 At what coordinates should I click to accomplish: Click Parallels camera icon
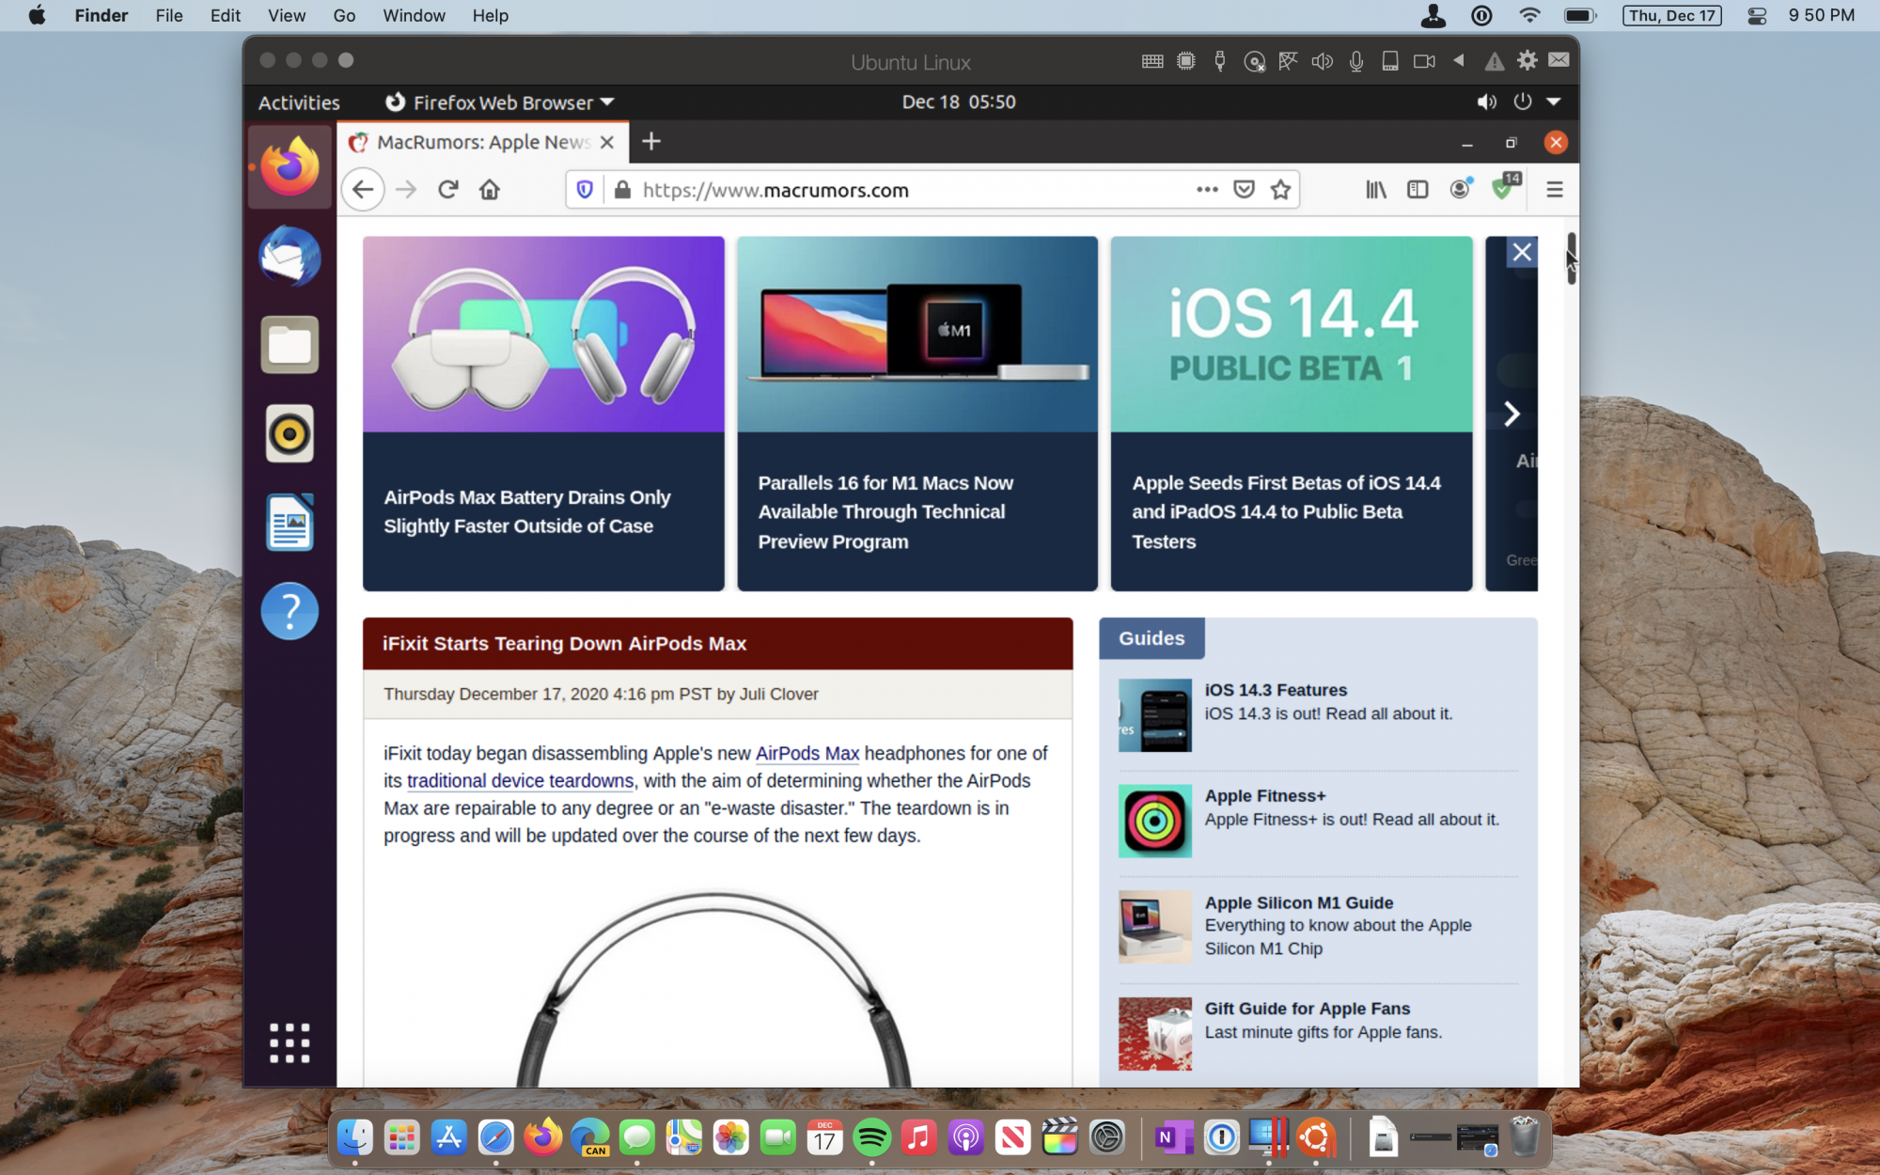click(1424, 61)
